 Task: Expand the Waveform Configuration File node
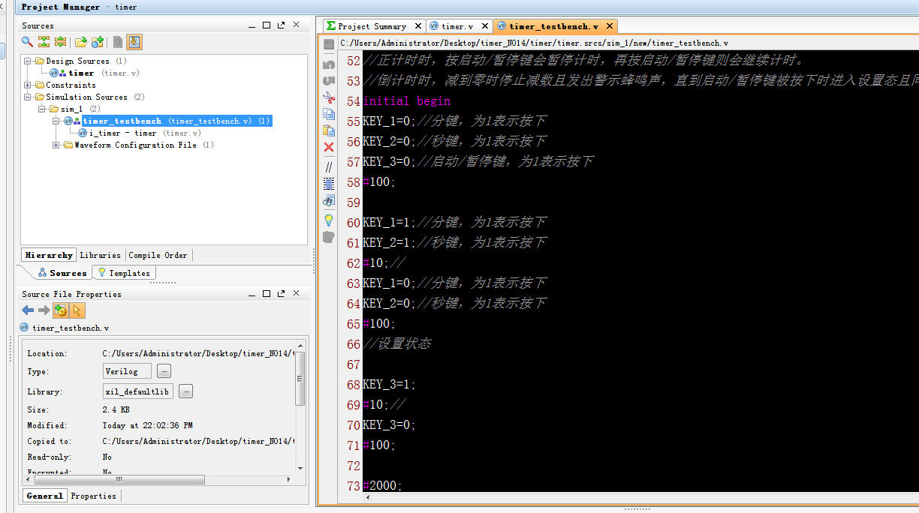click(x=57, y=145)
